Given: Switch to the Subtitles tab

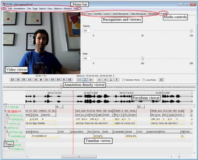Looking at the screenshot, I should (x=98, y=14).
